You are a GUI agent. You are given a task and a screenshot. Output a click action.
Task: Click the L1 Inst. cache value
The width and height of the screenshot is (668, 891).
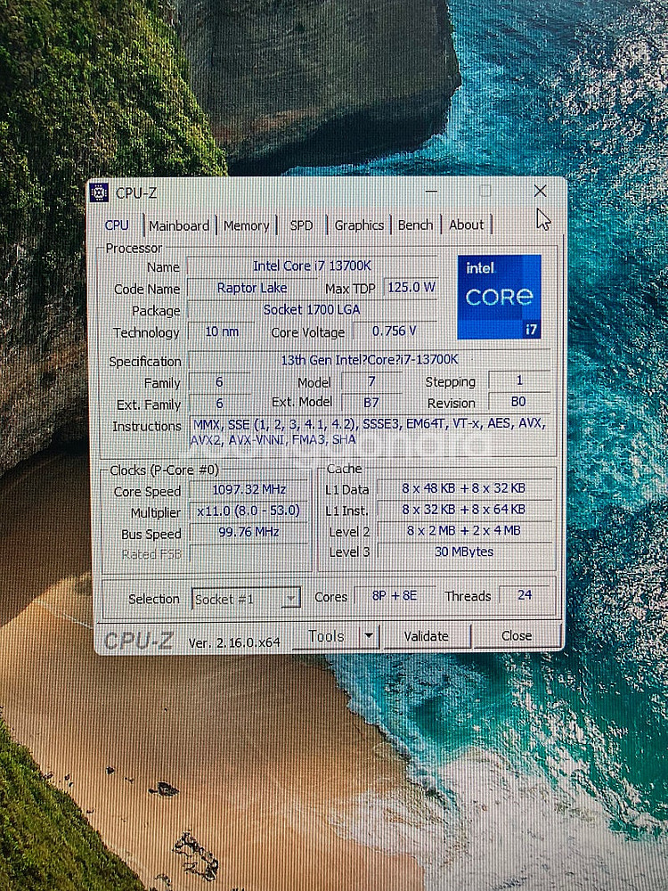(x=463, y=510)
